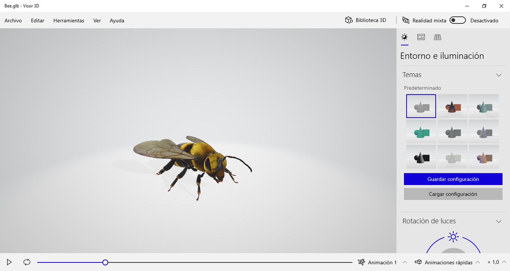Select the black shapes theme thumbnail
The image size is (510, 271).
(x=421, y=157)
